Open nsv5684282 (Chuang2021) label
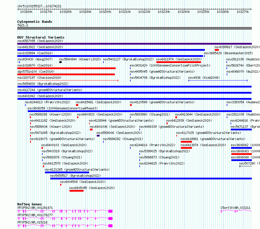 coord(123,139)
